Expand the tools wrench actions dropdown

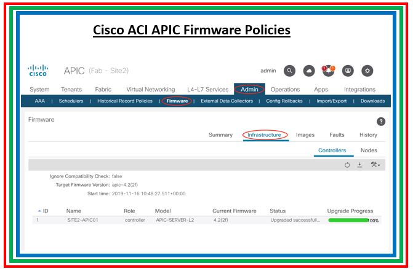click(x=375, y=165)
